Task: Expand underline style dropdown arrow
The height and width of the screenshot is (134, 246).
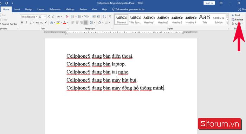Action: point(34,23)
